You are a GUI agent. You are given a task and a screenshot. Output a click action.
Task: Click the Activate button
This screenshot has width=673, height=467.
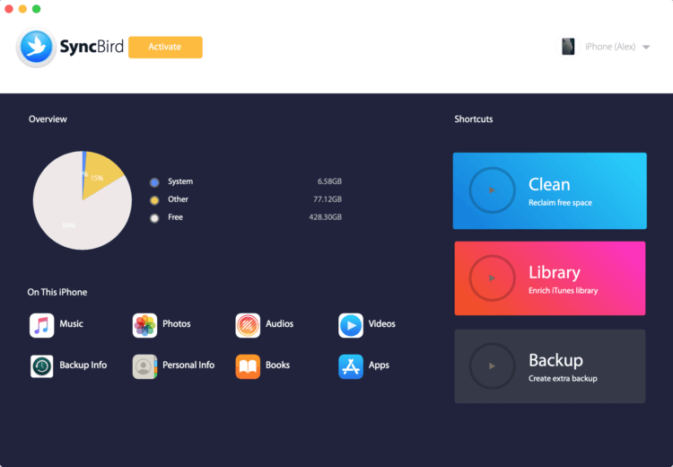(x=165, y=47)
